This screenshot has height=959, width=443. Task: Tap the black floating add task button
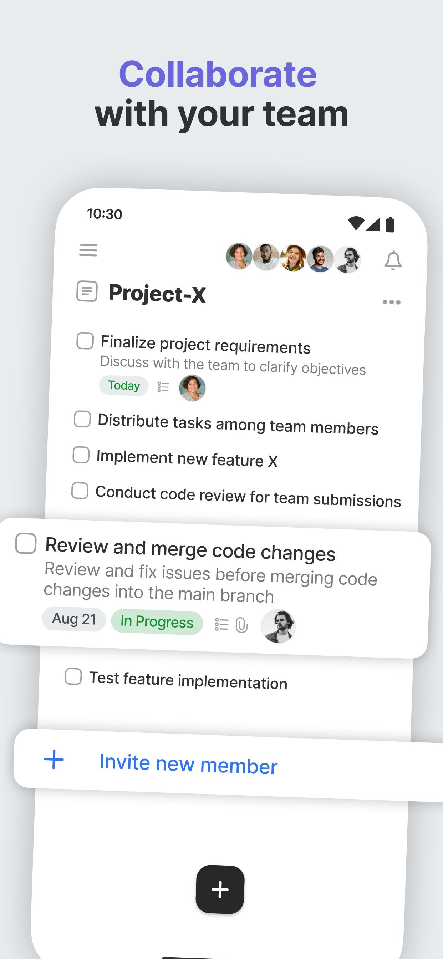click(220, 889)
